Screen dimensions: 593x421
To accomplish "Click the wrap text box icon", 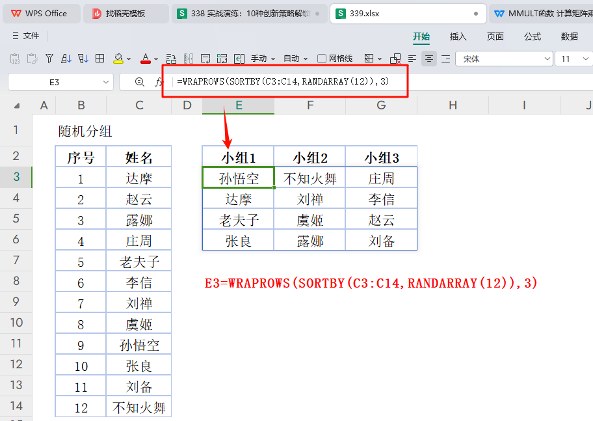I will (205, 59).
